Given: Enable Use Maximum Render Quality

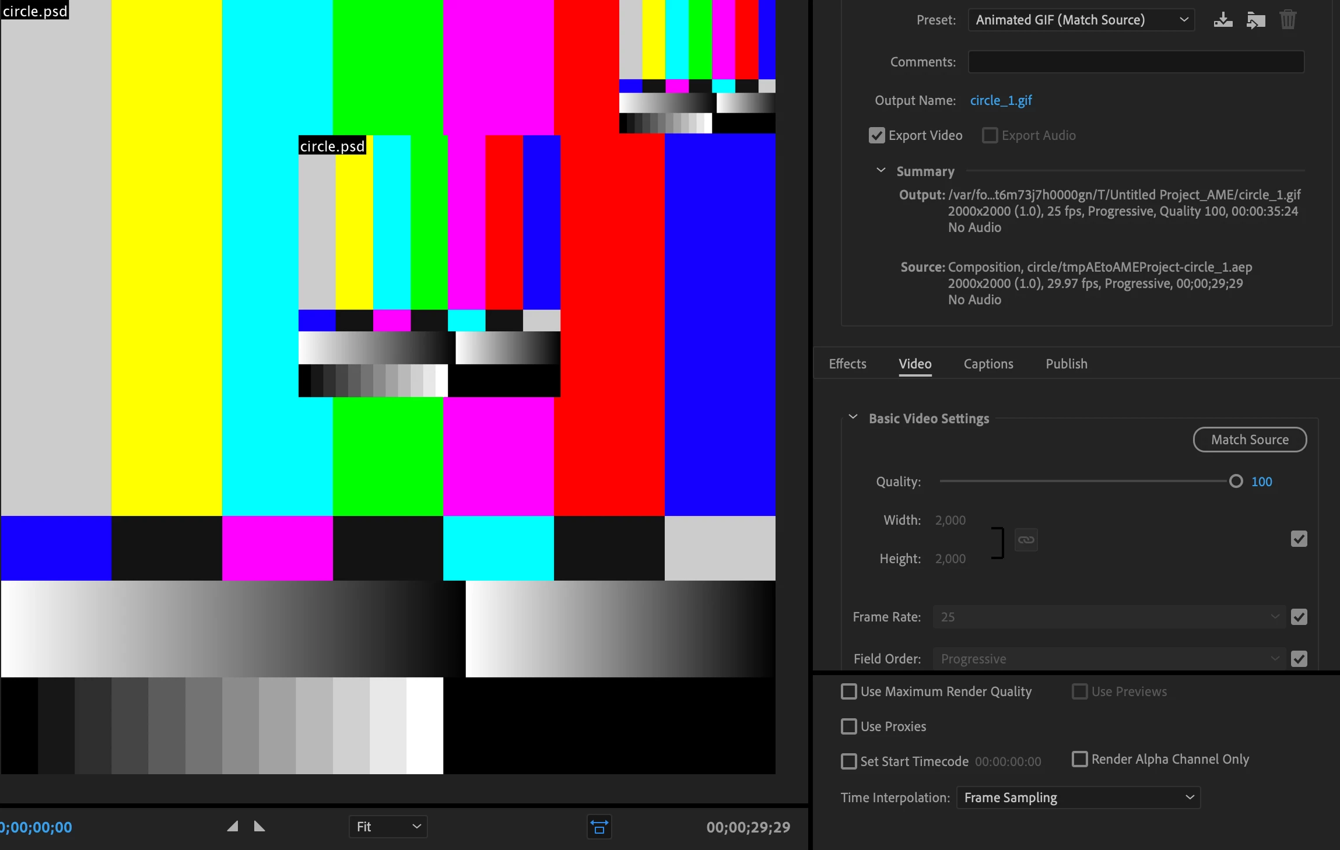Looking at the screenshot, I should 849,691.
